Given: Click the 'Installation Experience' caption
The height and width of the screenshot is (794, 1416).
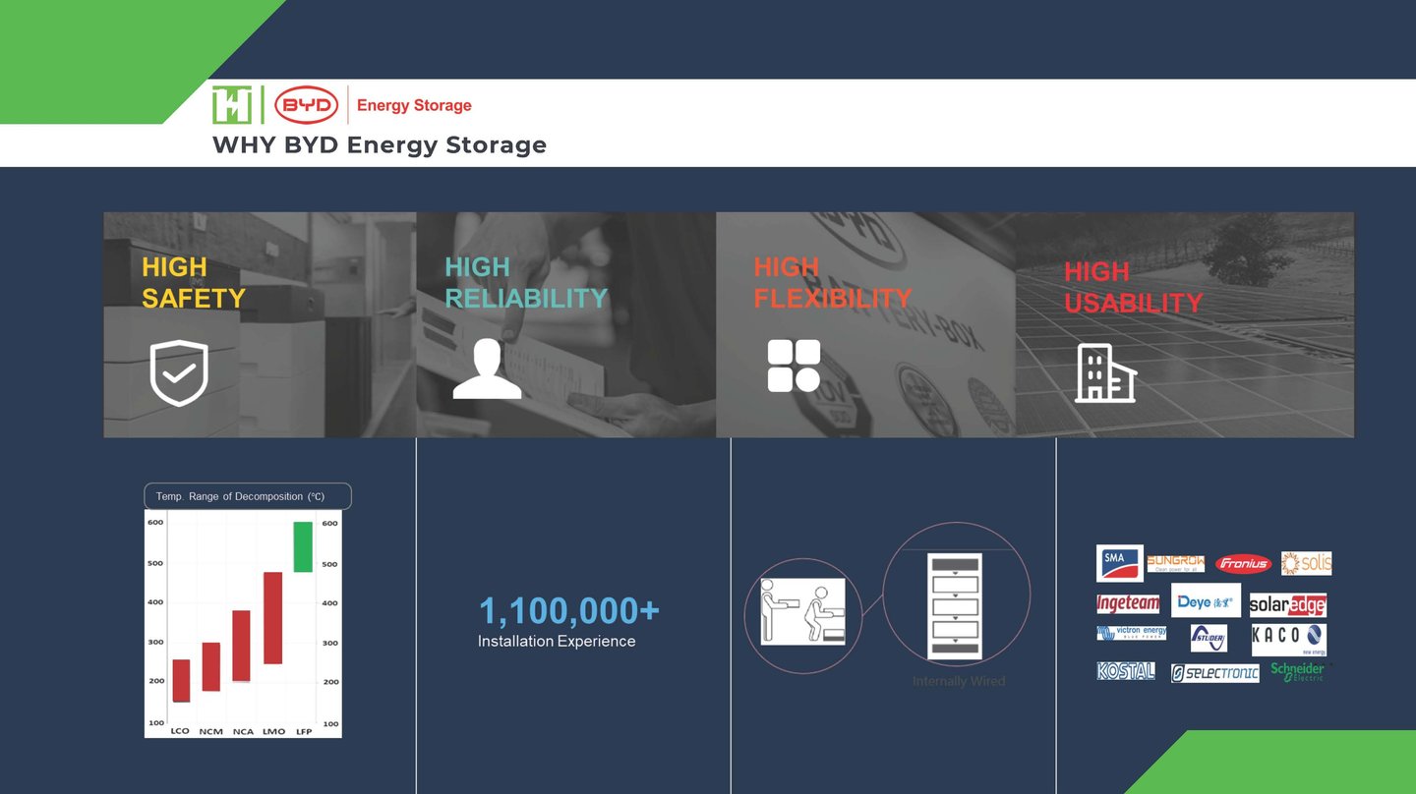Looking at the screenshot, I should point(557,642).
